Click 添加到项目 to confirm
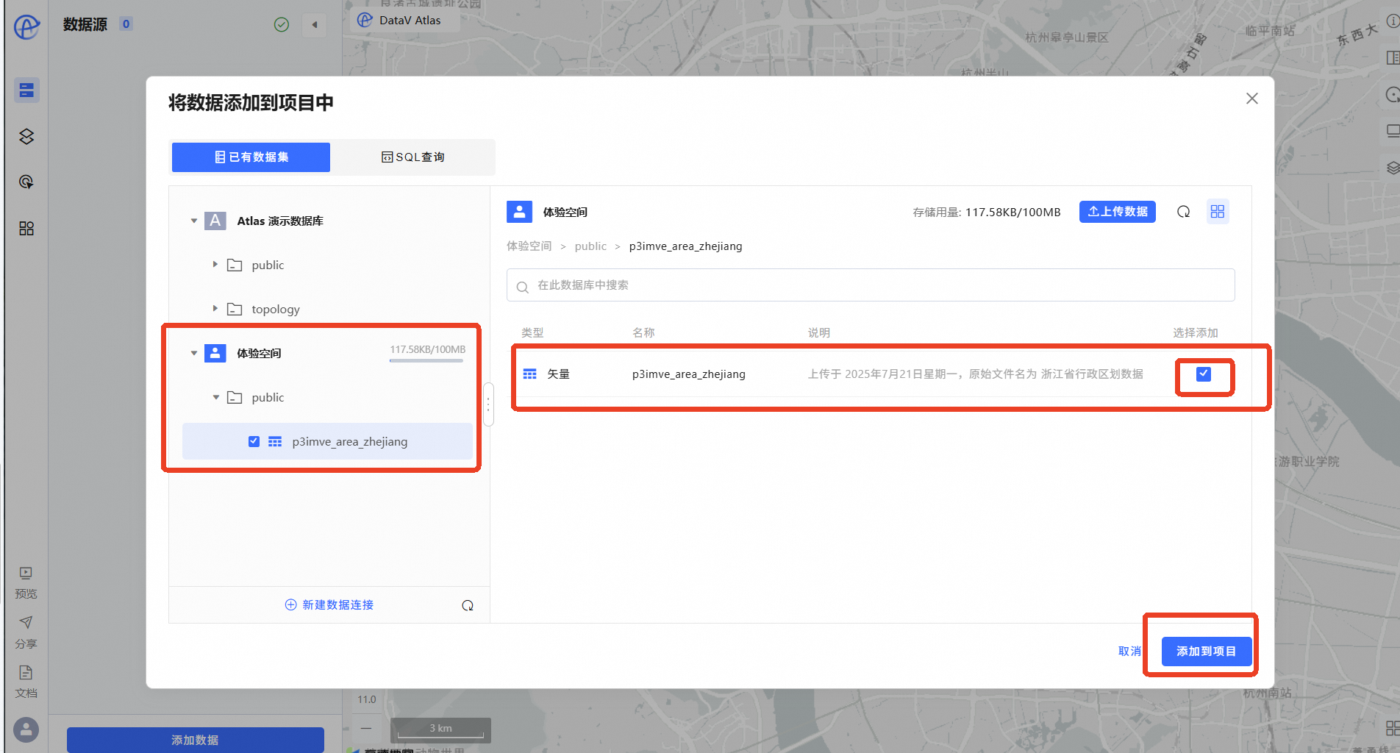 click(x=1207, y=652)
